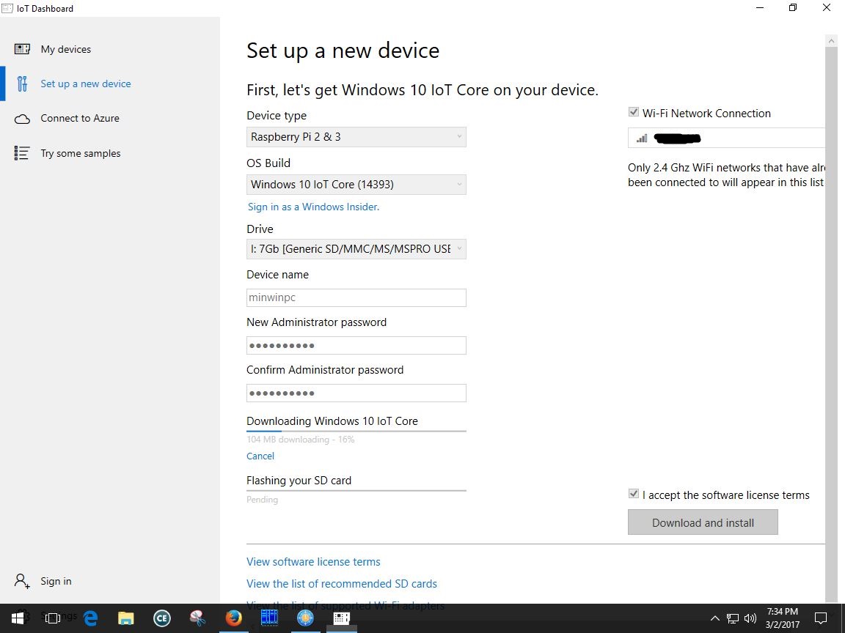Open the Drive selection dropdown
The image size is (845, 633).
click(x=356, y=248)
